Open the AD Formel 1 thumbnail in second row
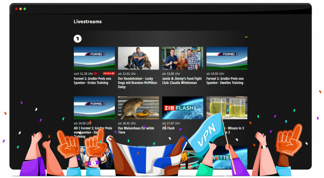The width and height of the screenshot is (324, 178). coord(94,108)
